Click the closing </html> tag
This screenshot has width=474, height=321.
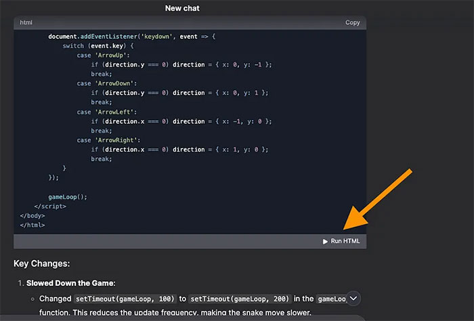pyautogui.click(x=33, y=225)
